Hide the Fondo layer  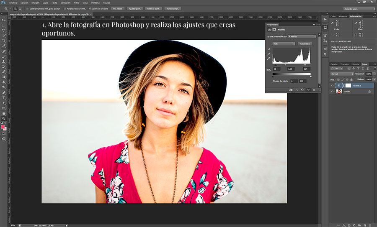point(332,91)
